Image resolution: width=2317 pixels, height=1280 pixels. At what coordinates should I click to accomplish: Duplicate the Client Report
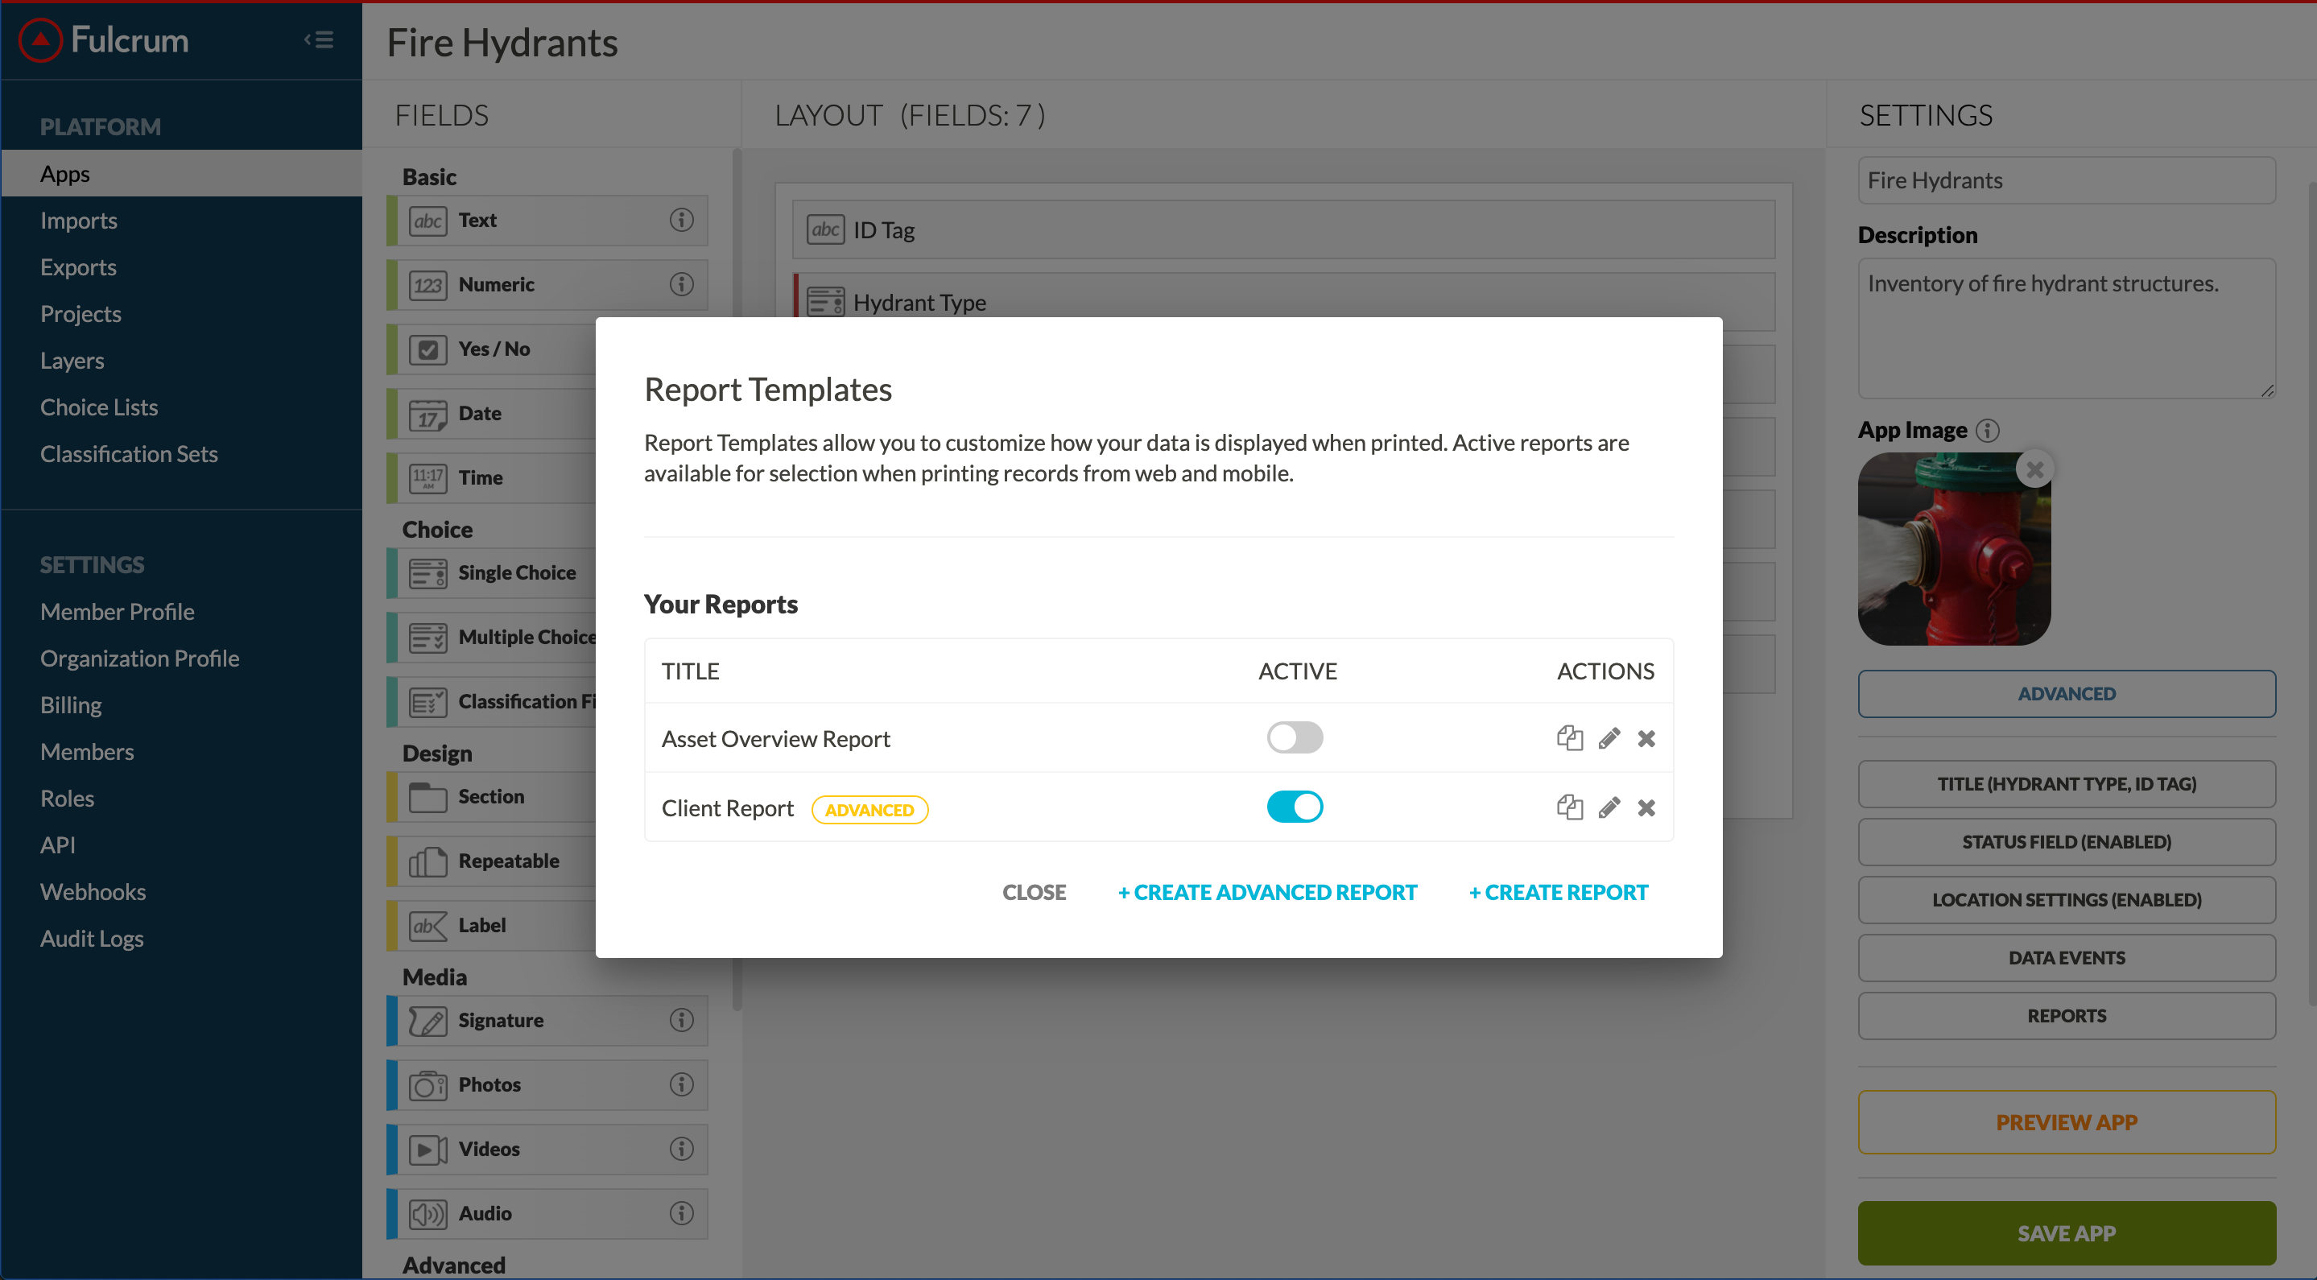pyautogui.click(x=1570, y=807)
